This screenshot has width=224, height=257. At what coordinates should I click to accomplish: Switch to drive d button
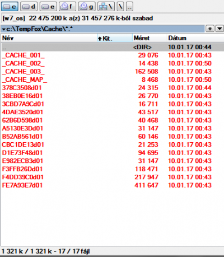[x=29, y=7]
